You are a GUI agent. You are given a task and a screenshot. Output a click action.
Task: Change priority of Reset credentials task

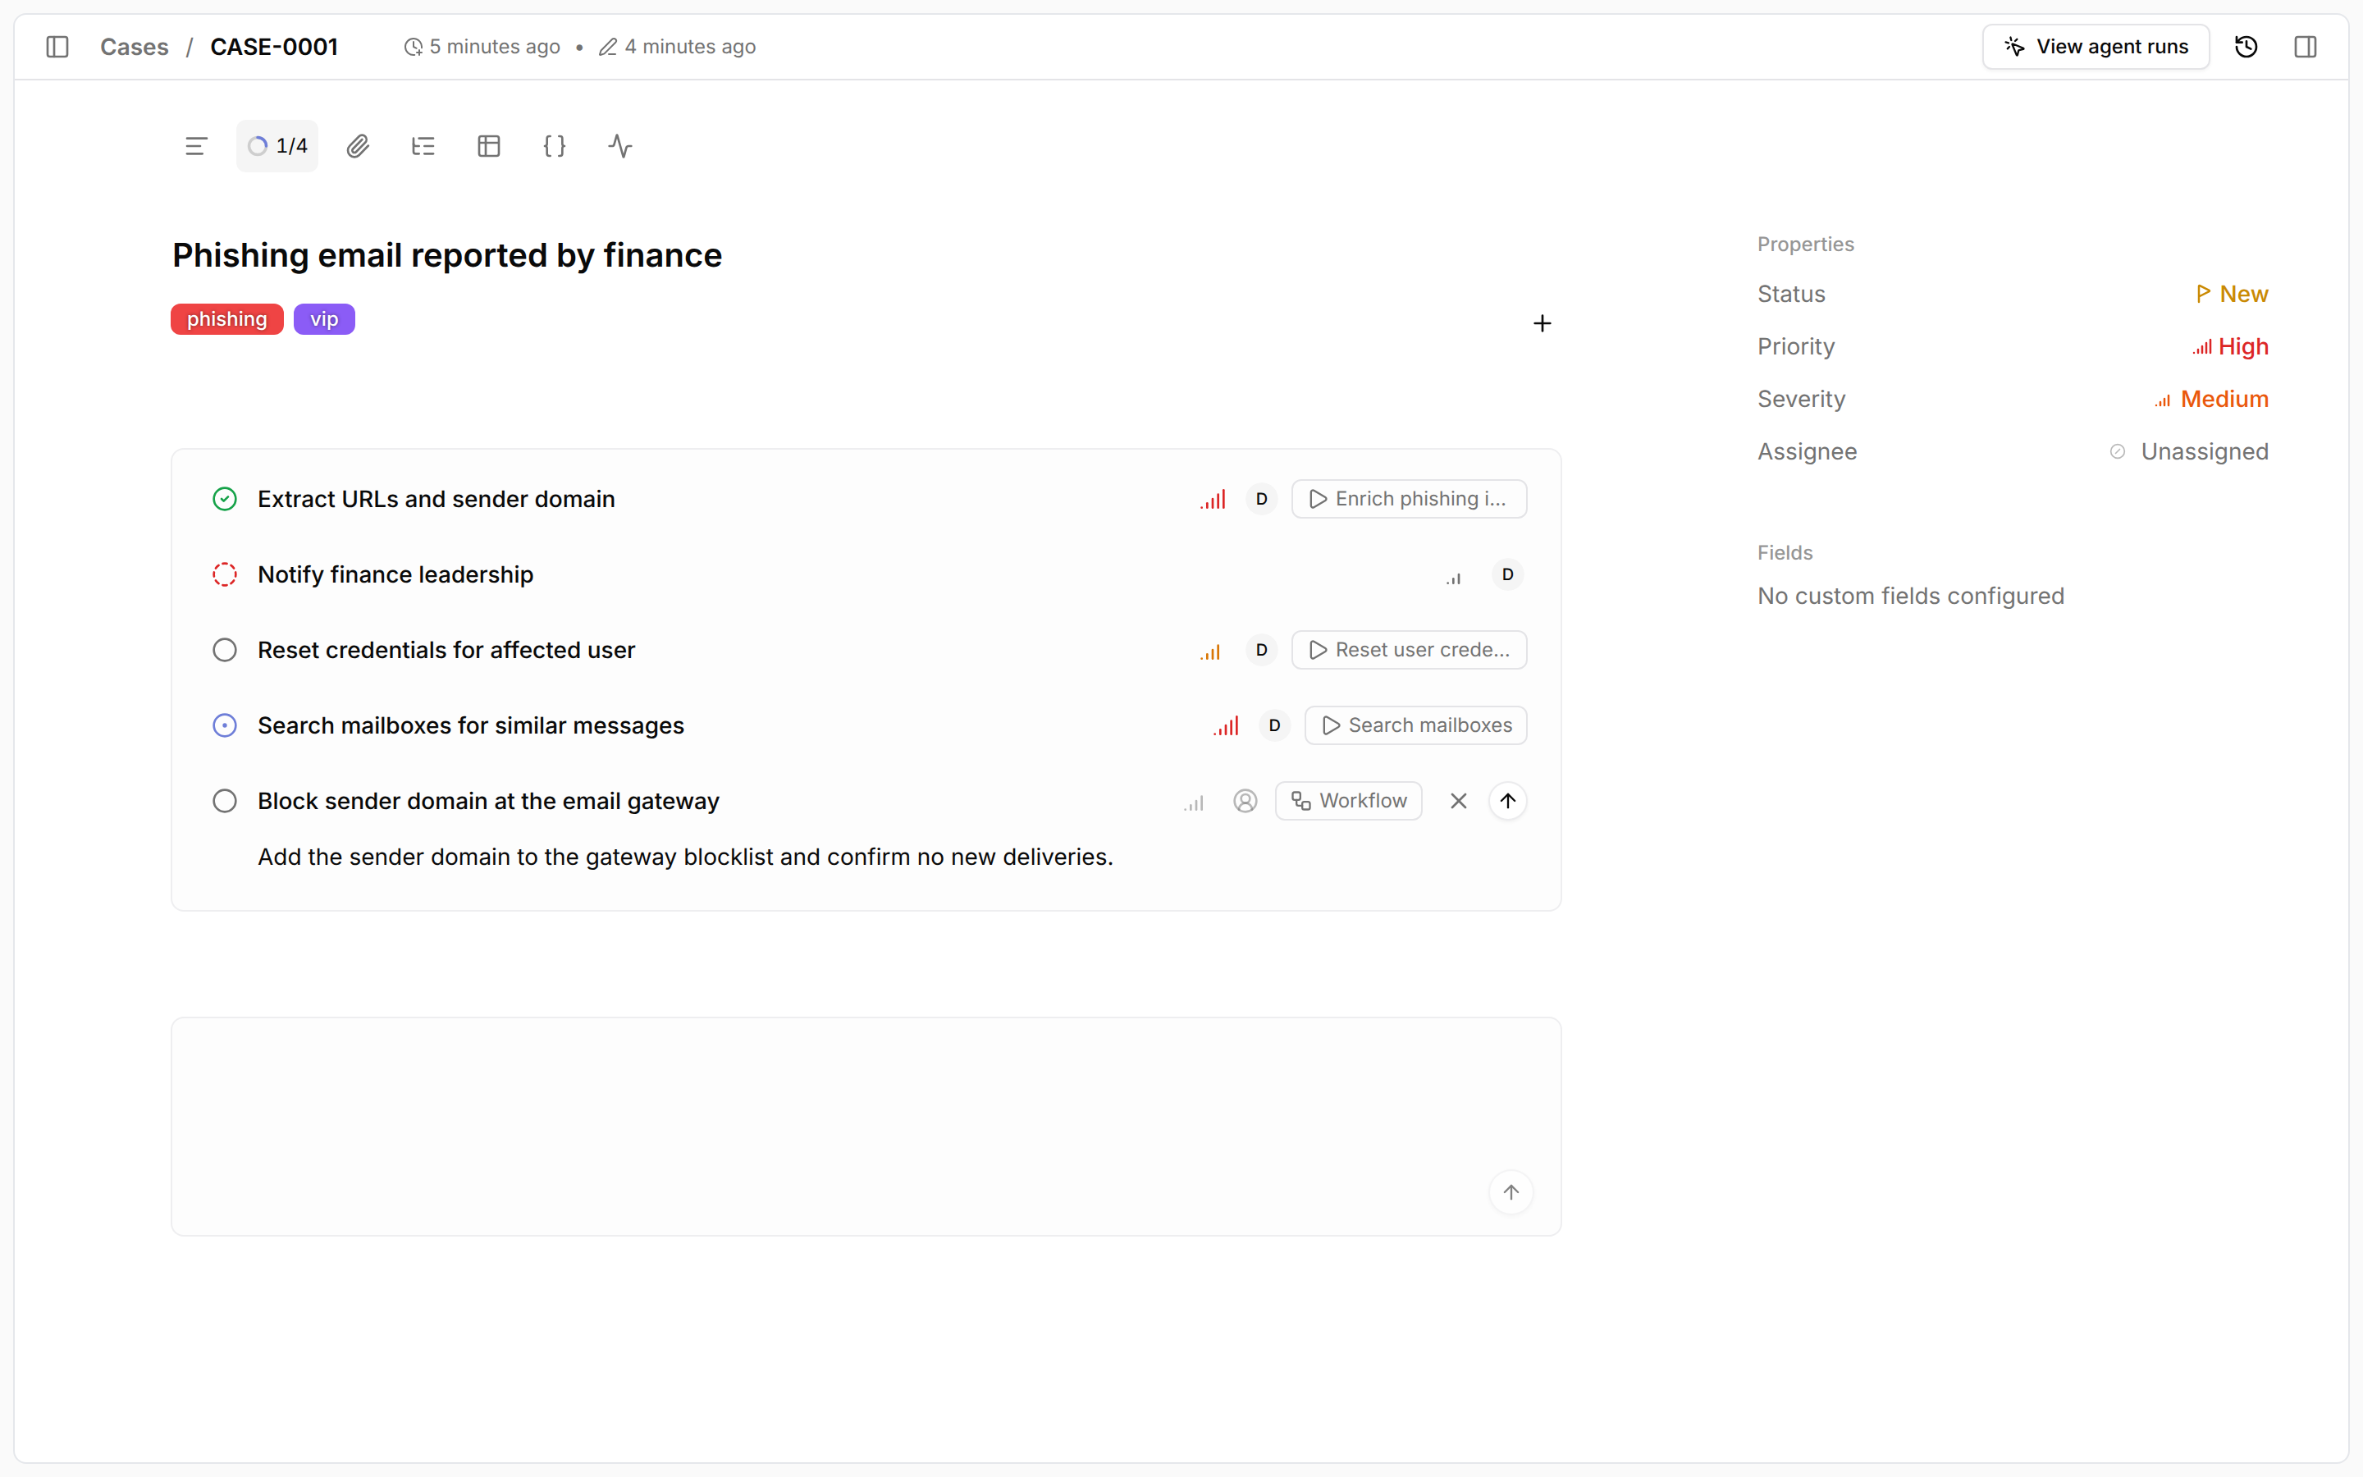click(x=1211, y=652)
